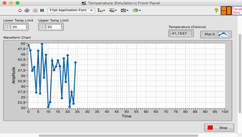Click the 35 value on Amplitude axis

[23, 76]
